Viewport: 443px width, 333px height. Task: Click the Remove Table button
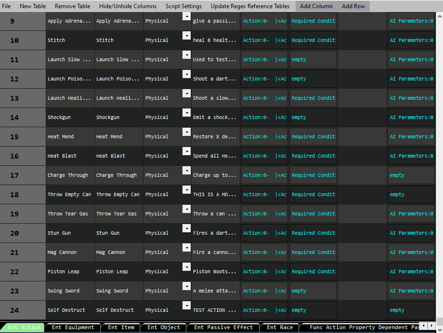point(72,6)
